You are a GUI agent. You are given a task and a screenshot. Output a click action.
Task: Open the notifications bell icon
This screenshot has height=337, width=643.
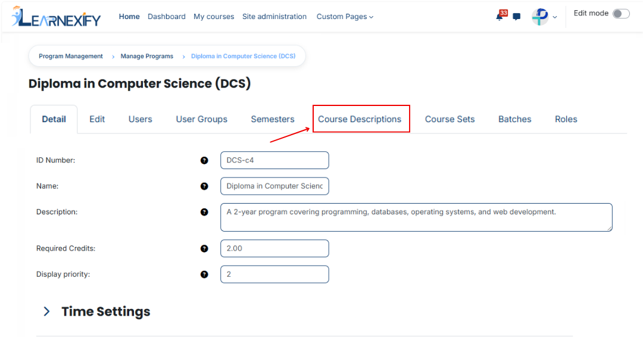click(500, 17)
